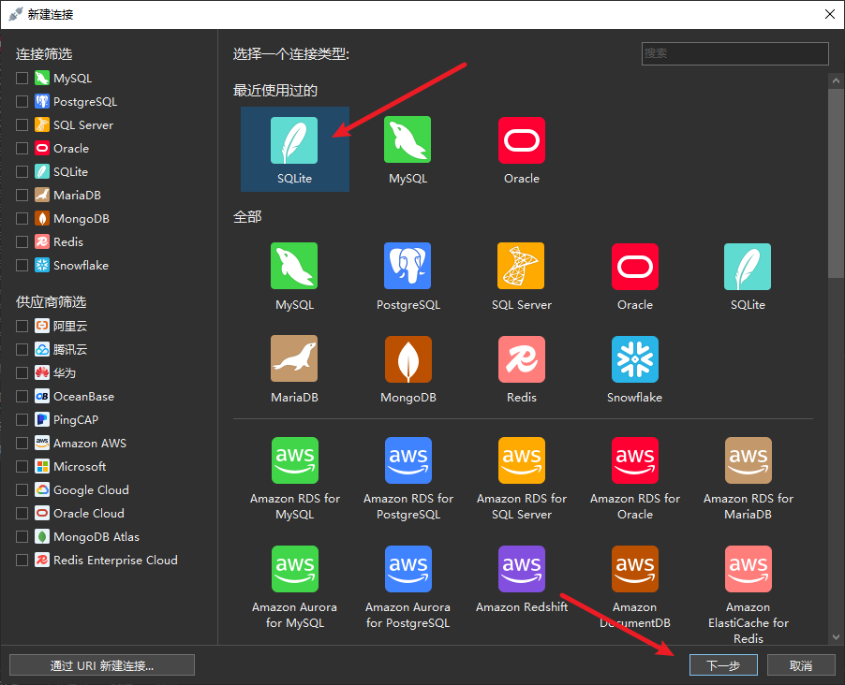The height and width of the screenshot is (685, 845).
Task: Choose Amazon Aurora for MySQL
Action: [295, 569]
